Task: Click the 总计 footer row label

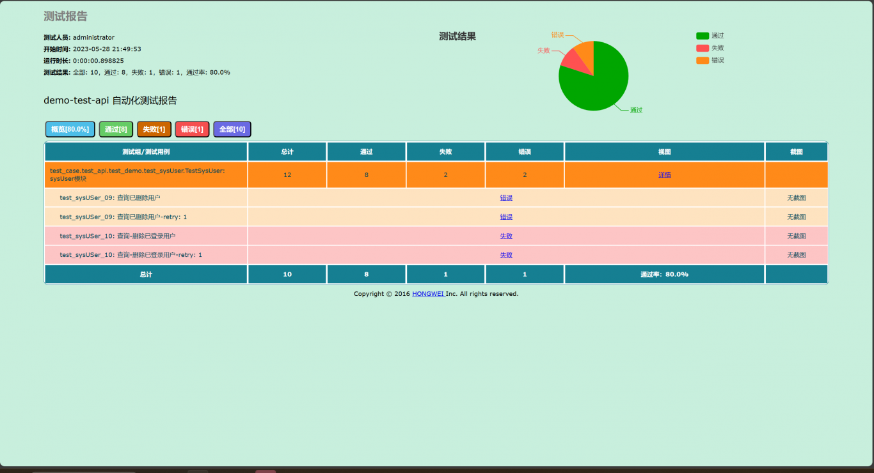Action: point(146,274)
